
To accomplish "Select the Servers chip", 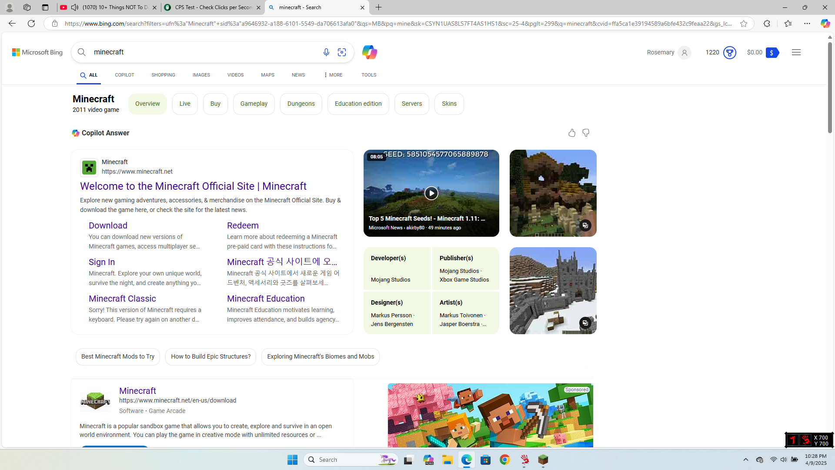I will (412, 104).
